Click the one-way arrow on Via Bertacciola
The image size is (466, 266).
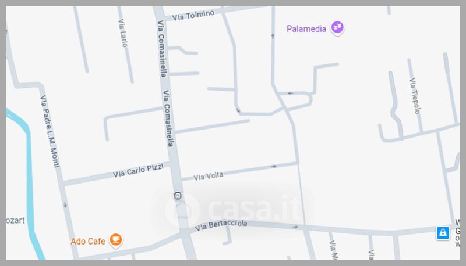click(295, 227)
